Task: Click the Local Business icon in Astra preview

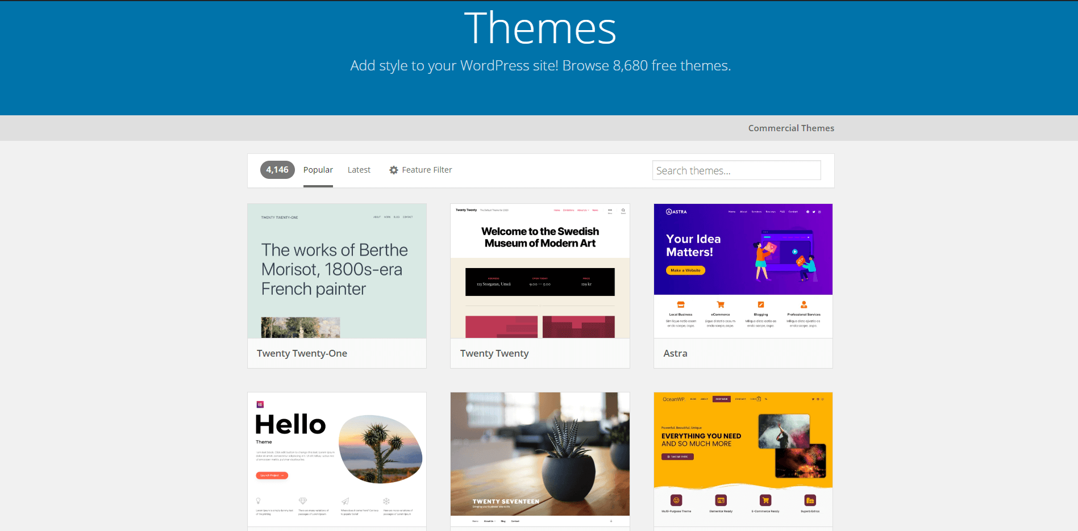Action: click(x=681, y=304)
